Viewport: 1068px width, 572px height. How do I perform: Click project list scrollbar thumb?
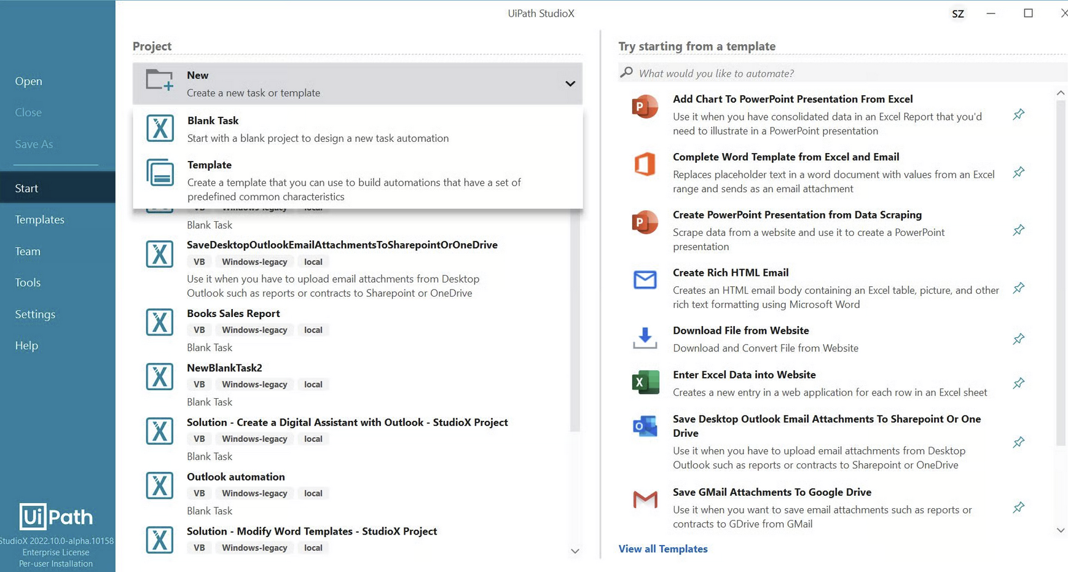(575, 319)
